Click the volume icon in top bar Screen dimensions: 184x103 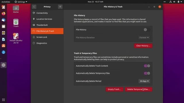175,2
